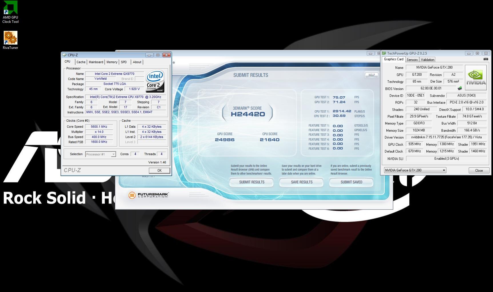Click the BIOS Version value 62.00.0E.00.01
Image resolution: width=493 pixels, height=292 pixels.
pos(431,89)
